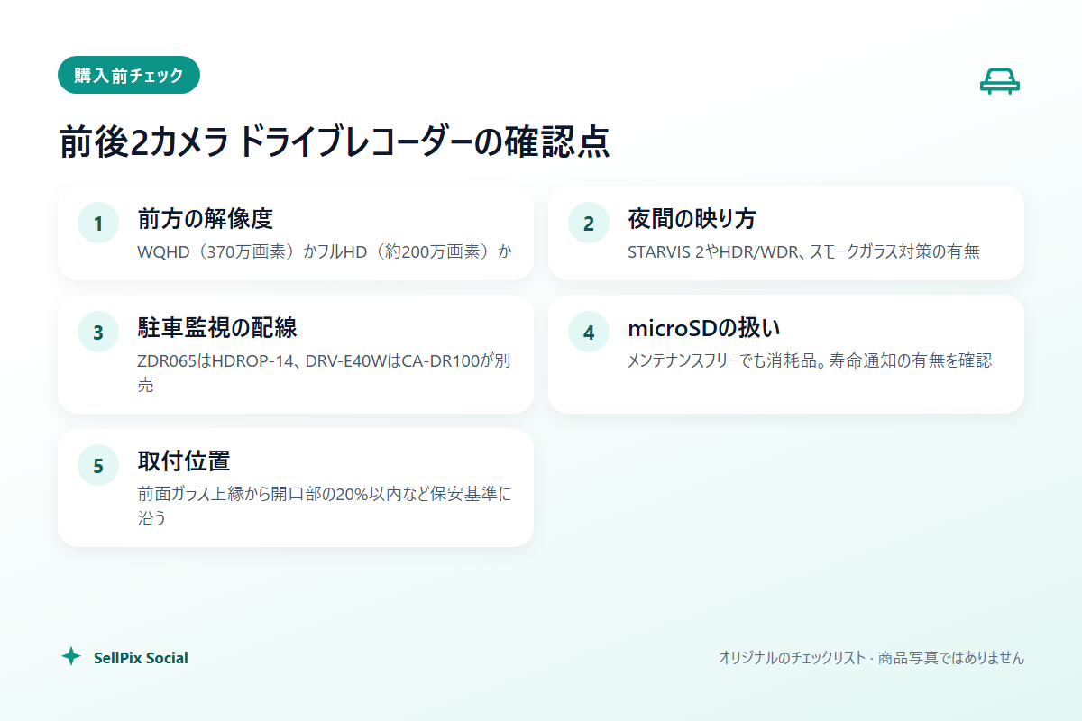Click the headline 前後2カメラ ドライブレコーダーの確認点
The image size is (1082, 721).
click(x=335, y=141)
